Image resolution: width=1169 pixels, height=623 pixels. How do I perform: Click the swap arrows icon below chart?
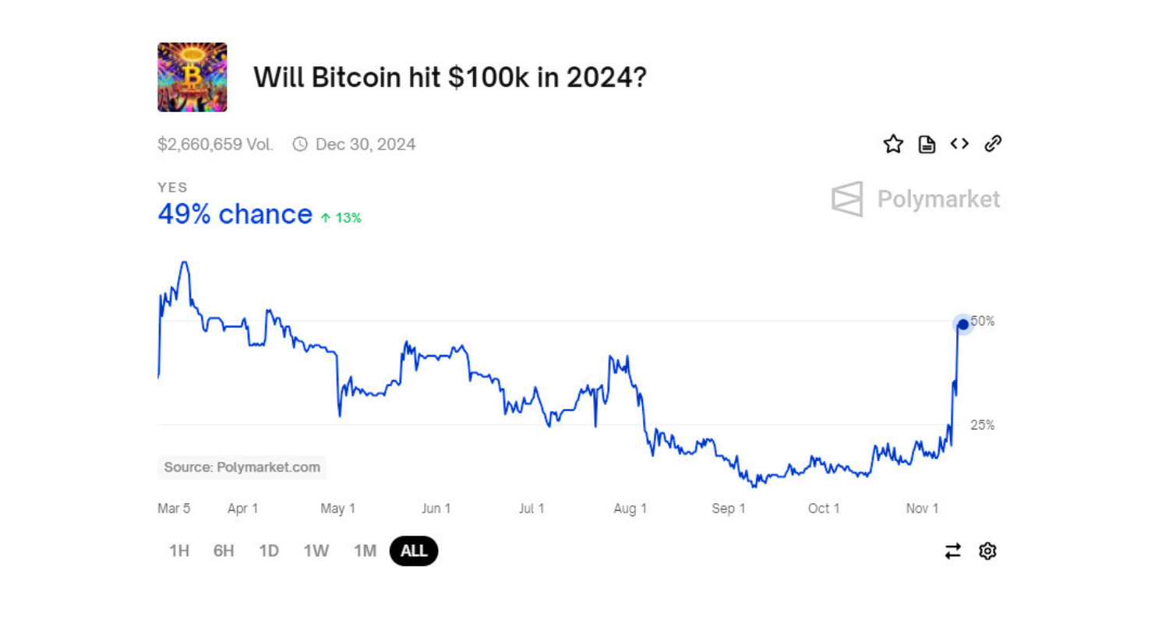[953, 551]
